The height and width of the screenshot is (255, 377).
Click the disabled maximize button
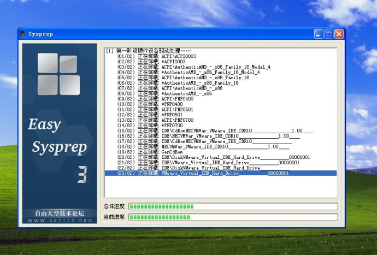(329, 34)
